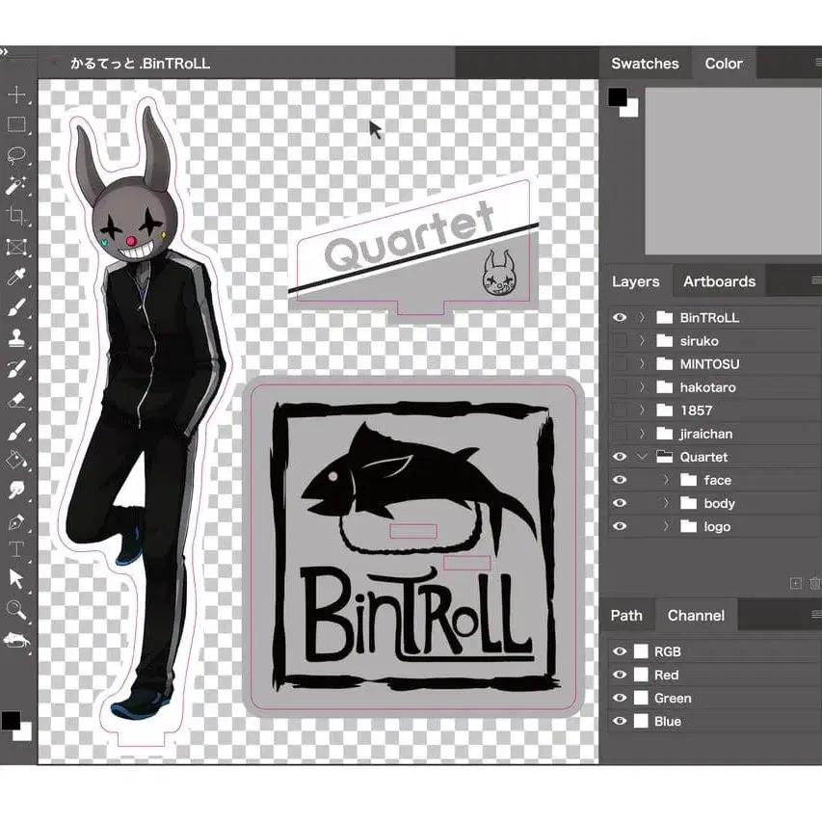Select the Move tool

(16, 94)
